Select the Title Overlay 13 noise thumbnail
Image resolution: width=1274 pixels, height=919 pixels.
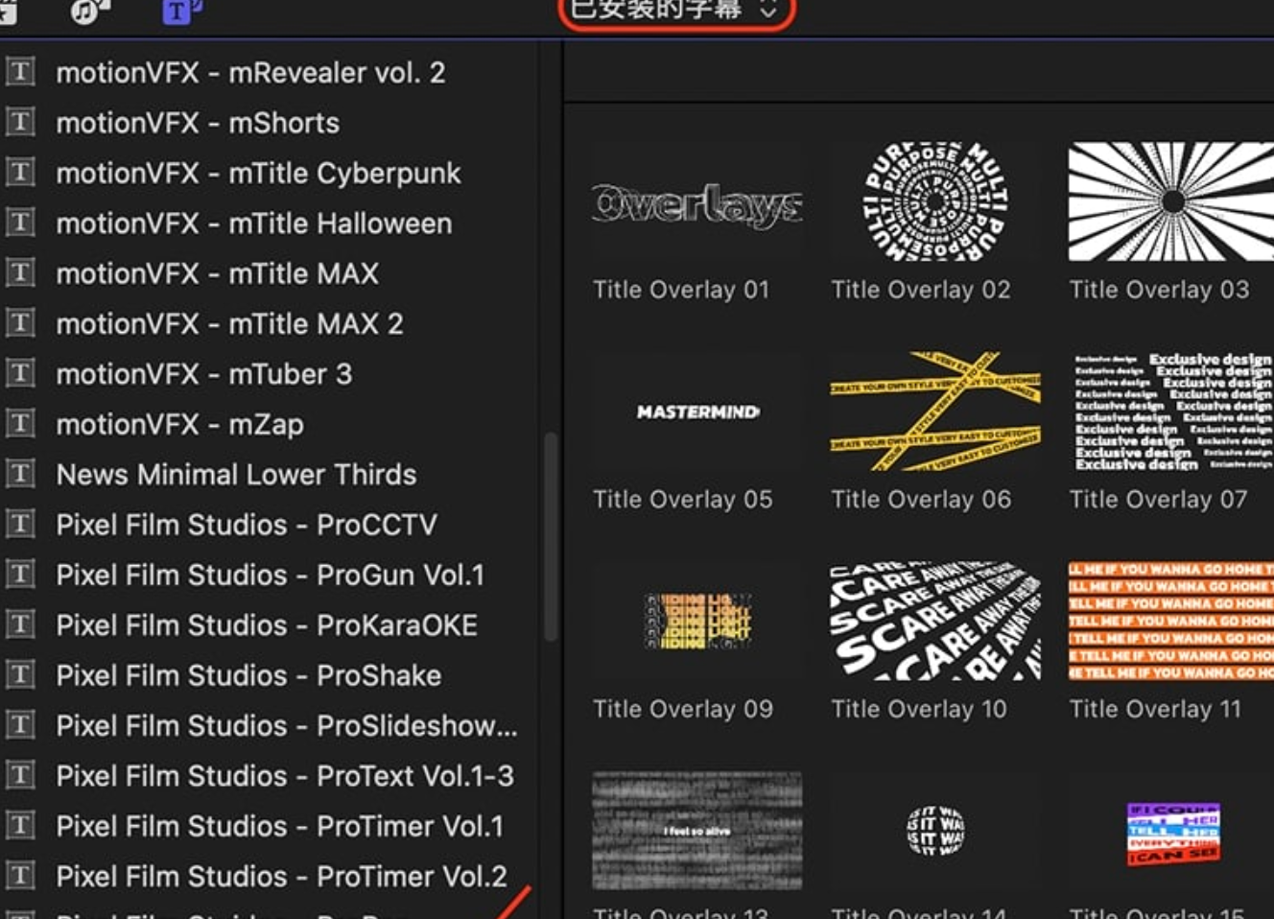pos(697,831)
